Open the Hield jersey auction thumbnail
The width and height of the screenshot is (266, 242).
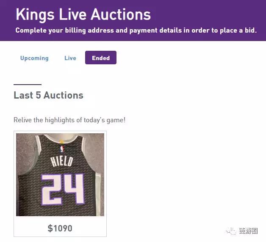pyautogui.click(x=60, y=175)
